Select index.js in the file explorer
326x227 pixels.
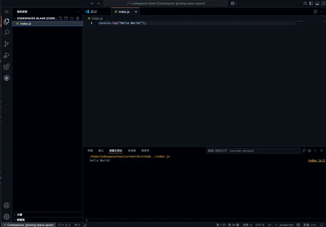click(x=26, y=23)
